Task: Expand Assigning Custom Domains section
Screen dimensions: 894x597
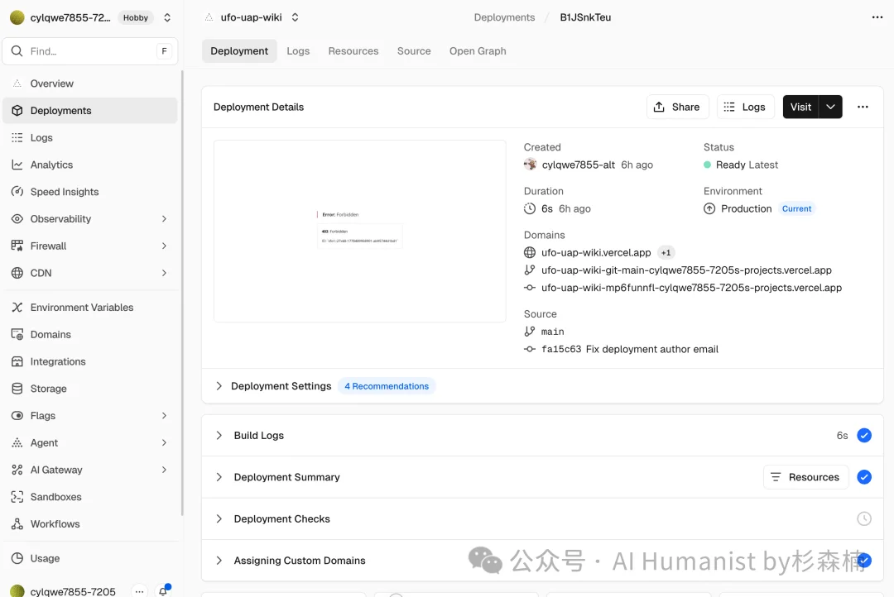Action: [x=219, y=561]
